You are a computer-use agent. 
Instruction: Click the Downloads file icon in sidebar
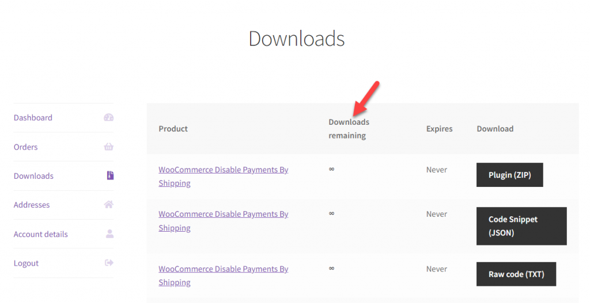[110, 175]
